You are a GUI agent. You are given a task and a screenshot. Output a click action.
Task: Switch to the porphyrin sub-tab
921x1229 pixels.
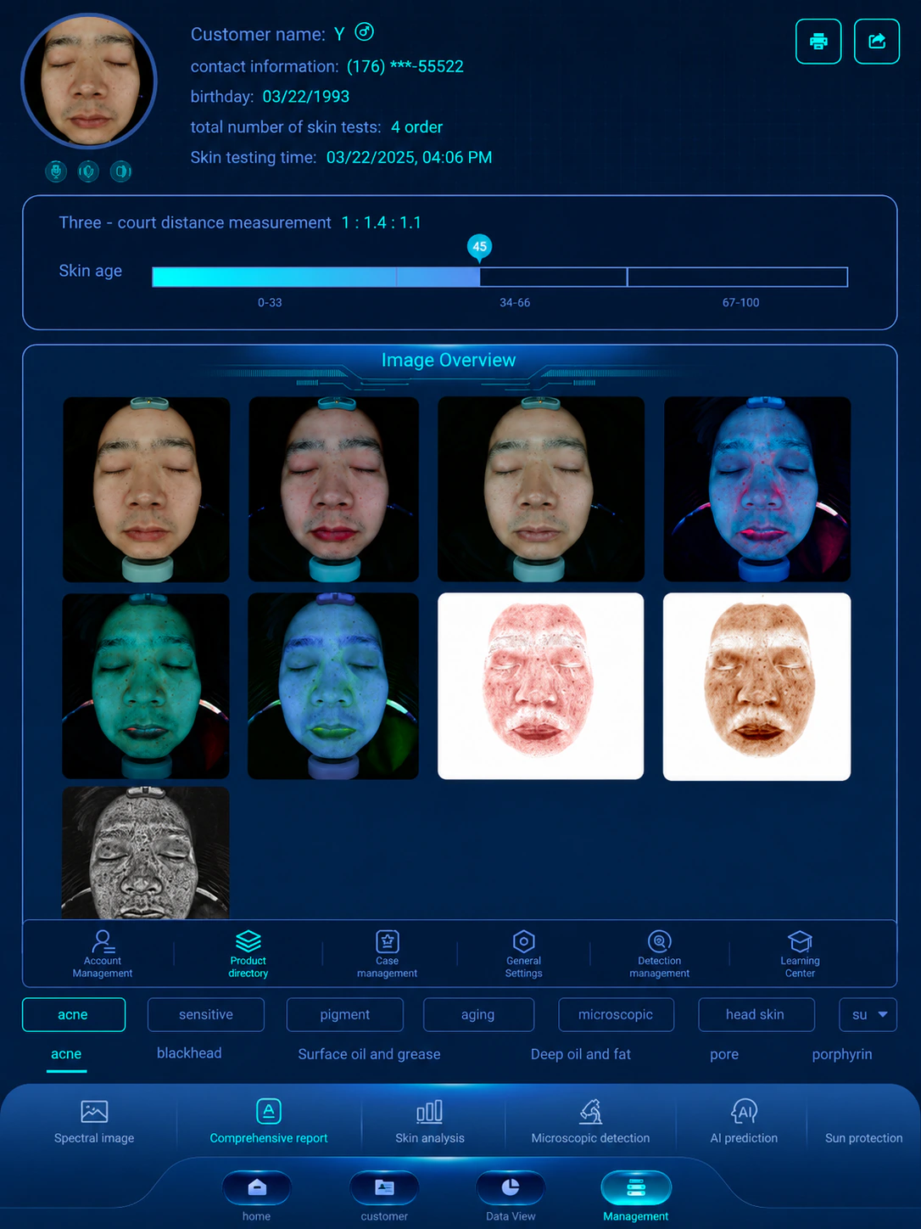pos(842,1054)
